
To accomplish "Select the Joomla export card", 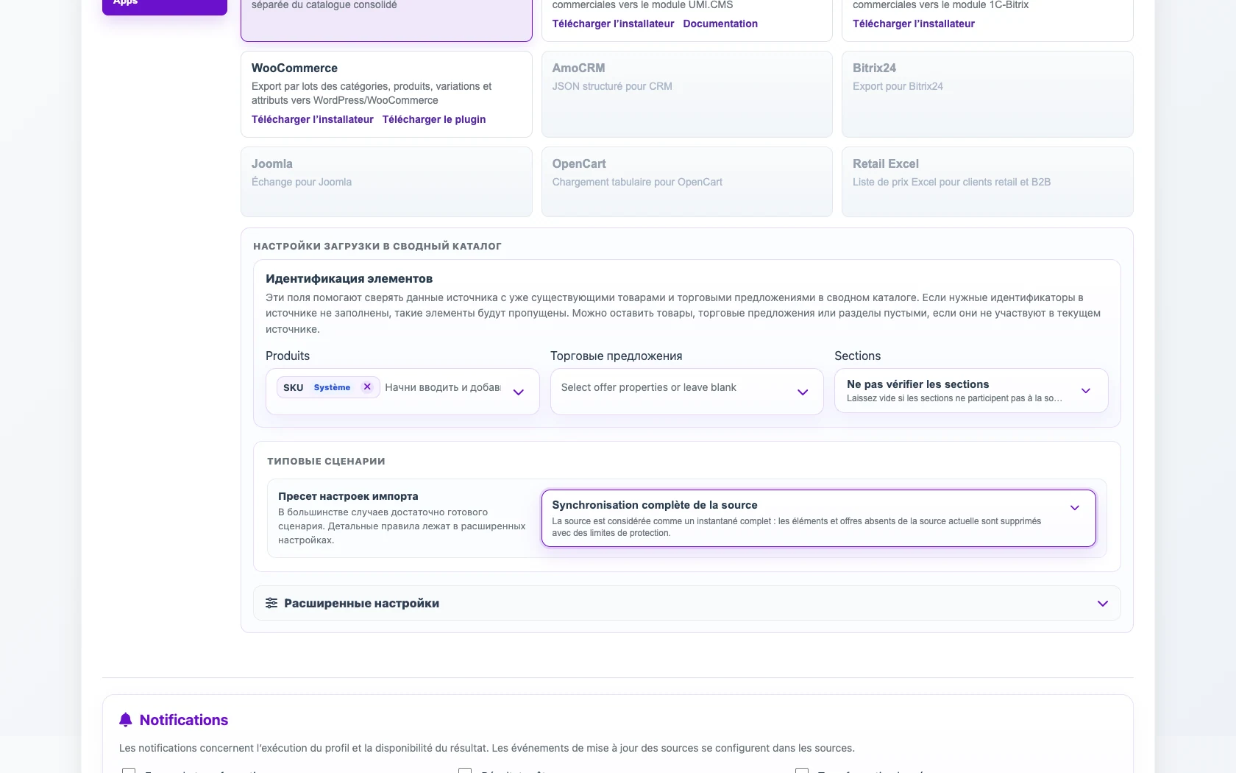I will coord(386,182).
